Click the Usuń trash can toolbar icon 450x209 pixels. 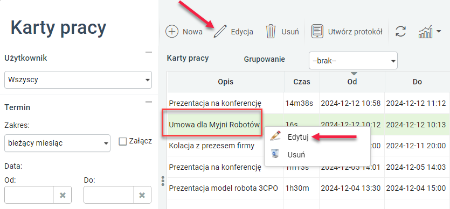click(x=271, y=32)
